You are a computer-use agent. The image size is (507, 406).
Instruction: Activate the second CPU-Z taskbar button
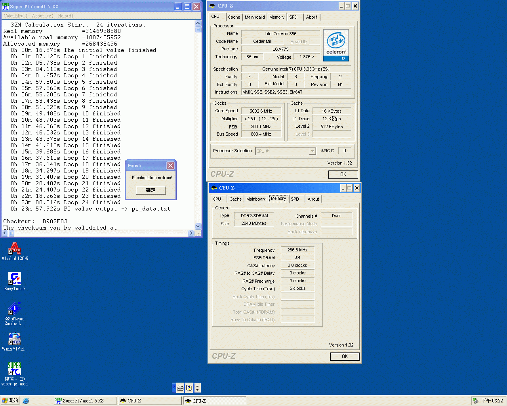214,401
